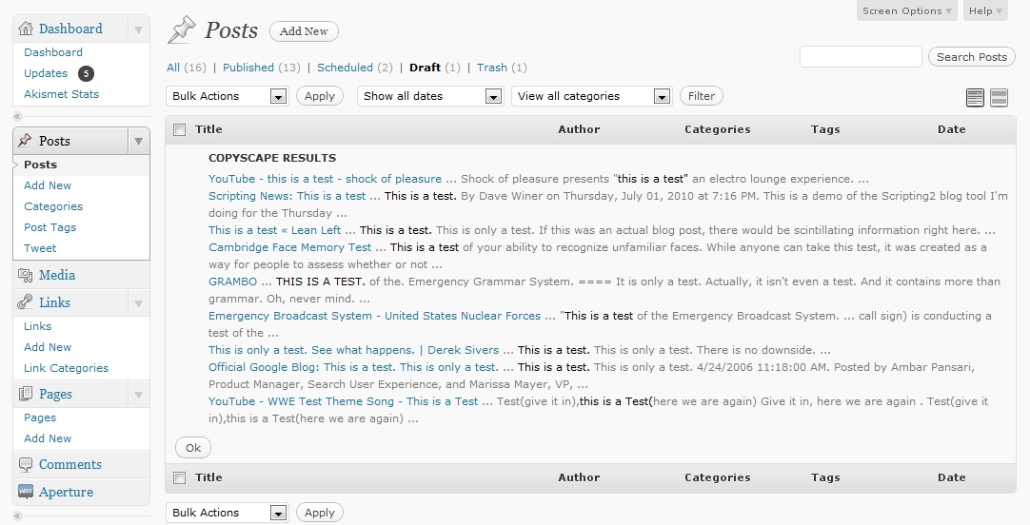Image resolution: width=1030 pixels, height=525 pixels.
Task: Open Post Tags submenu item
Action: (x=50, y=227)
